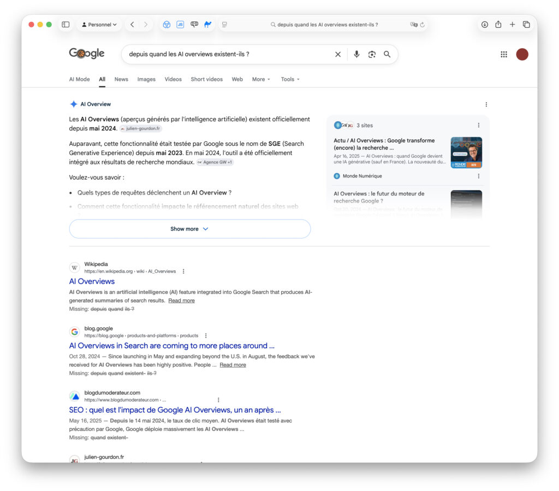This screenshot has width=559, height=491.
Task: Click Read more on the Wikipedia snippet
Action: pyautogui.click(x=181, y=300)
